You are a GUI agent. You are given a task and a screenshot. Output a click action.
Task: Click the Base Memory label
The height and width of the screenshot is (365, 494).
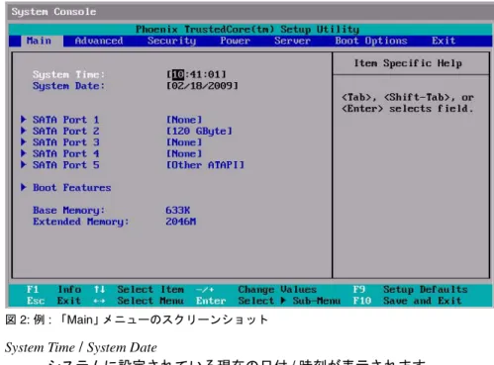point(68,211)
